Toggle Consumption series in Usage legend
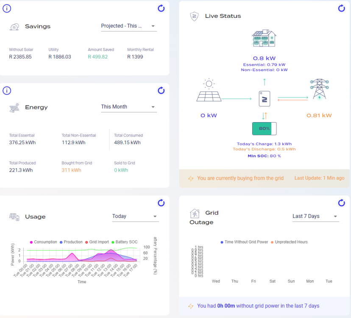Screen dimensions: 351x318 43,242
